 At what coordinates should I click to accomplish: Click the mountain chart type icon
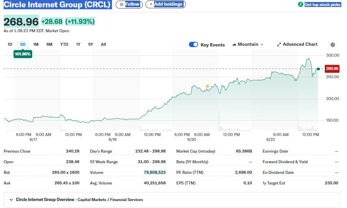pos(234,44)
